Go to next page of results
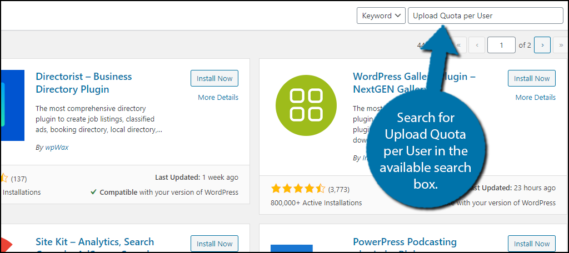The width and height of the screenshot is (569, 253). [x=542, y=45]
